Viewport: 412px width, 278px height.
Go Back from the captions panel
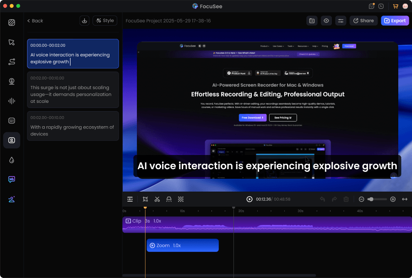coord(35,21)
